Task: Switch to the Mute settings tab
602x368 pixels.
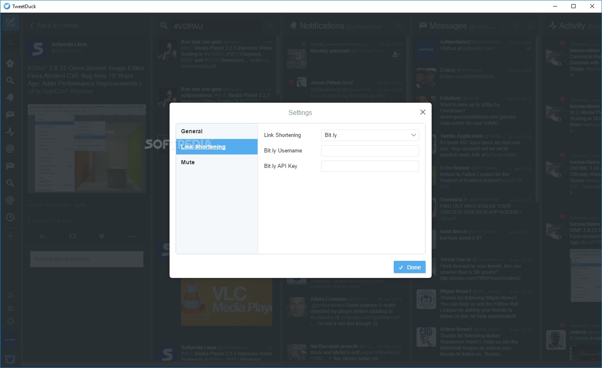Action: [x=217, y=162]
